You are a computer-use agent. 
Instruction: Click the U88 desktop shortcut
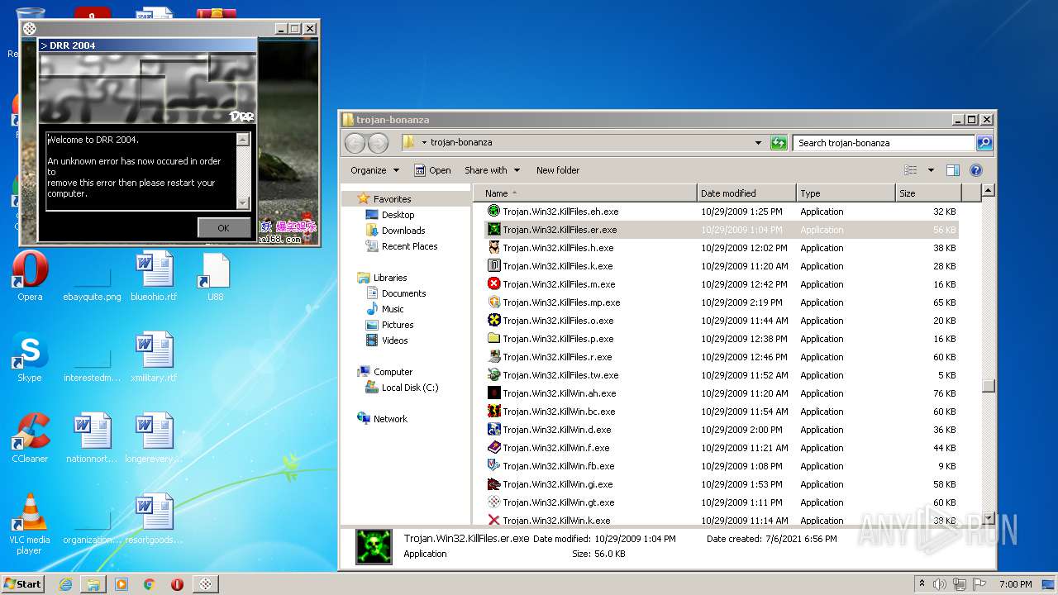coord(215,277)
